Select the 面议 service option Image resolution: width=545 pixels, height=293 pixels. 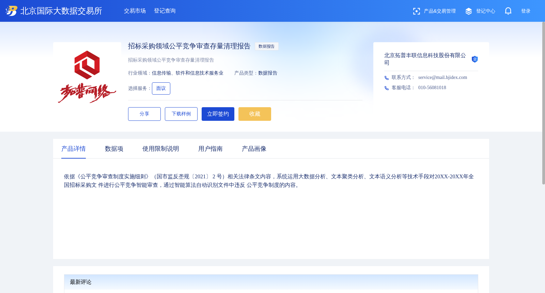(161, 88)
